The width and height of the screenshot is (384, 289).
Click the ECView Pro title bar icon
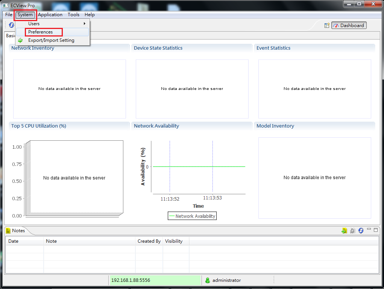point(5,5)
